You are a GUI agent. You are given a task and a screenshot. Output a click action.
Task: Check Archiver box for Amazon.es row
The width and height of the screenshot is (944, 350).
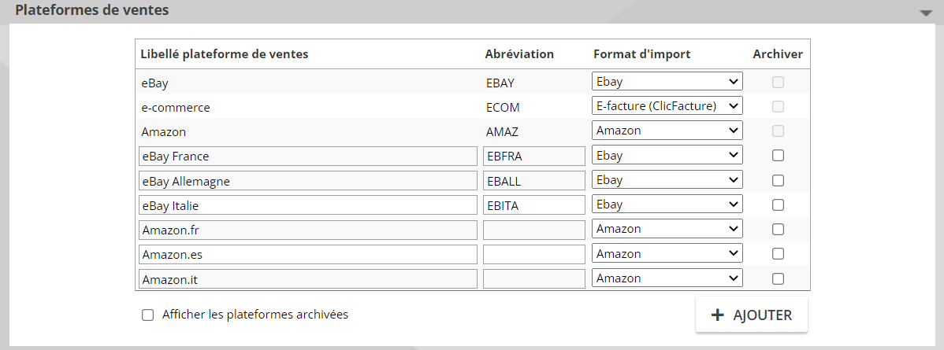[x=778, y=254]
